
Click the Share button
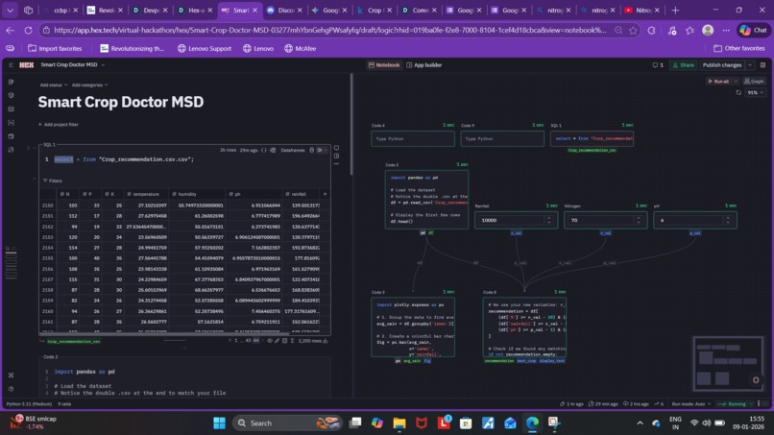point(683,64)
